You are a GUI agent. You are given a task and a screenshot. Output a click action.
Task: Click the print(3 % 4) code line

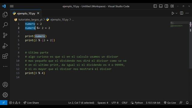(35, 73)
